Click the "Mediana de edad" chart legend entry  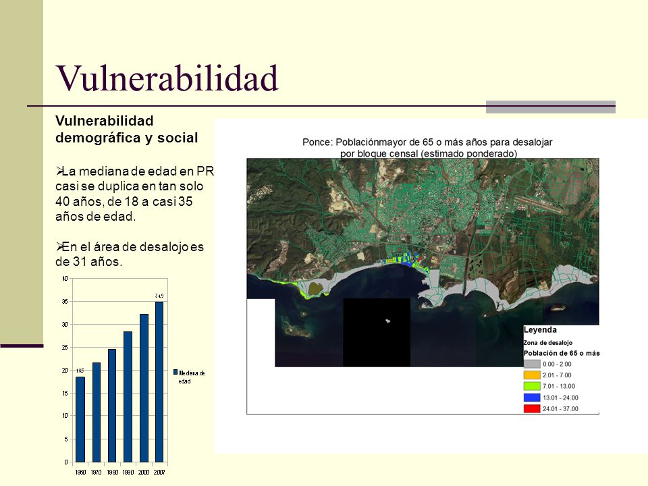[x=189, y=377]
